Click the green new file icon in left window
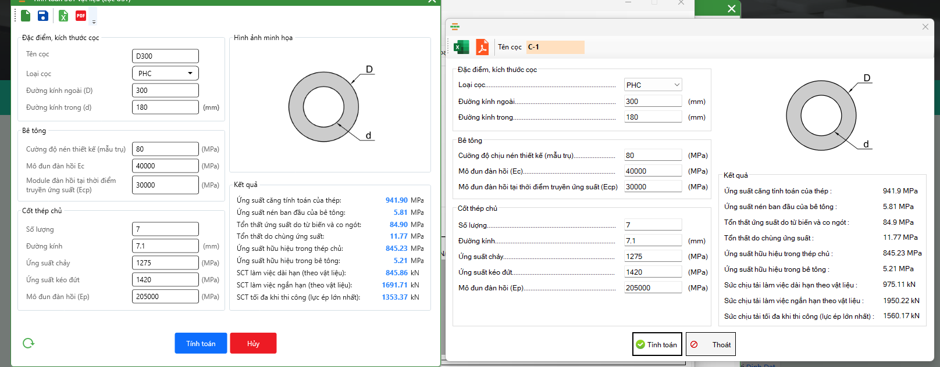The image size is (940, 367). click(x=26, y=16)
